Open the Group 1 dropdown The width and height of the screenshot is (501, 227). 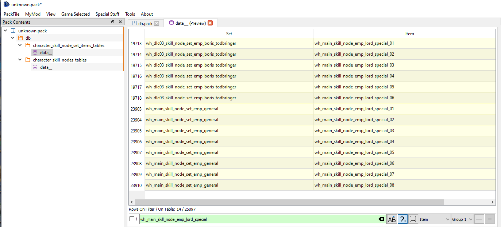[462, 219]
